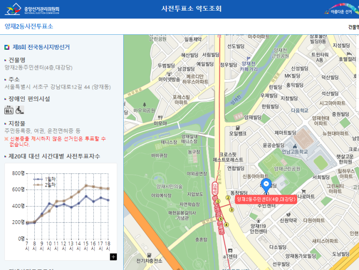
Task: Expand the chart with the plus button
Action: pyautogui.click(x=114, y=257)
